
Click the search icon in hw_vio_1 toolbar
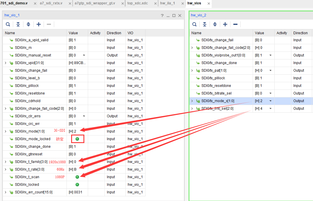(x=8, y=24)
